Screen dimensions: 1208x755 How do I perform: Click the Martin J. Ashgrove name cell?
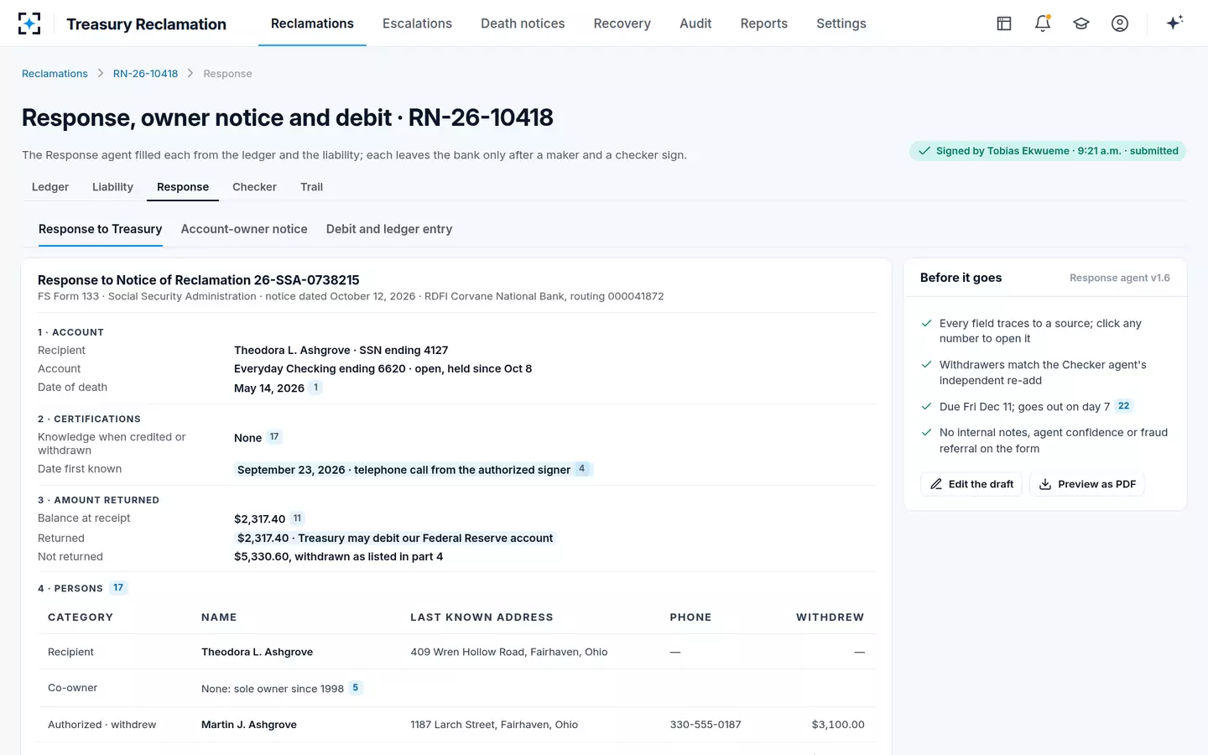(x=249, y=725)
